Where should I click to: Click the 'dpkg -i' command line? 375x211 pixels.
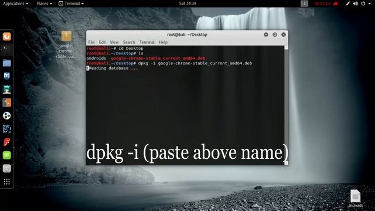coord(169,63)
